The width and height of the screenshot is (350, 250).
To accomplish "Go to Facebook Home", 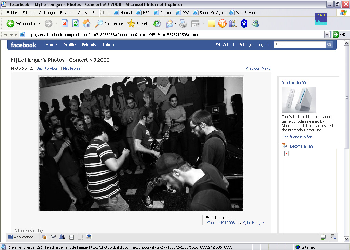I will click(51, 45).
